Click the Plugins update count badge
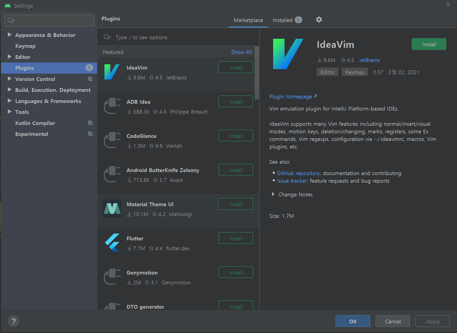The width and height of the screenshot is (457, 333). [89, 68]
